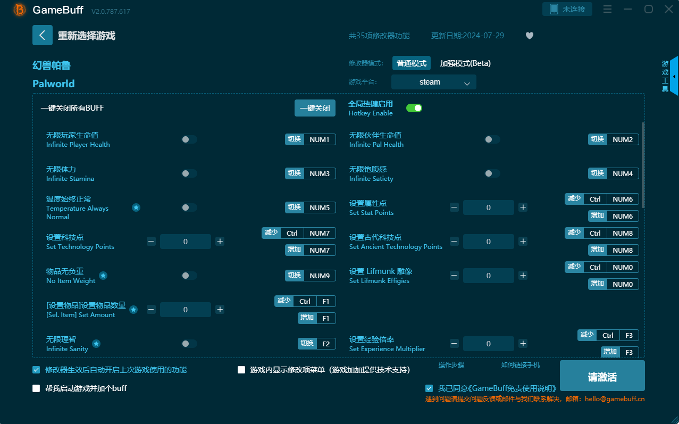The width and height of the screenshot is (679, 424).
Task: Click 减少 Ctrl NUM6 hotkey for Stat Points
Action: tap(602, 199)
